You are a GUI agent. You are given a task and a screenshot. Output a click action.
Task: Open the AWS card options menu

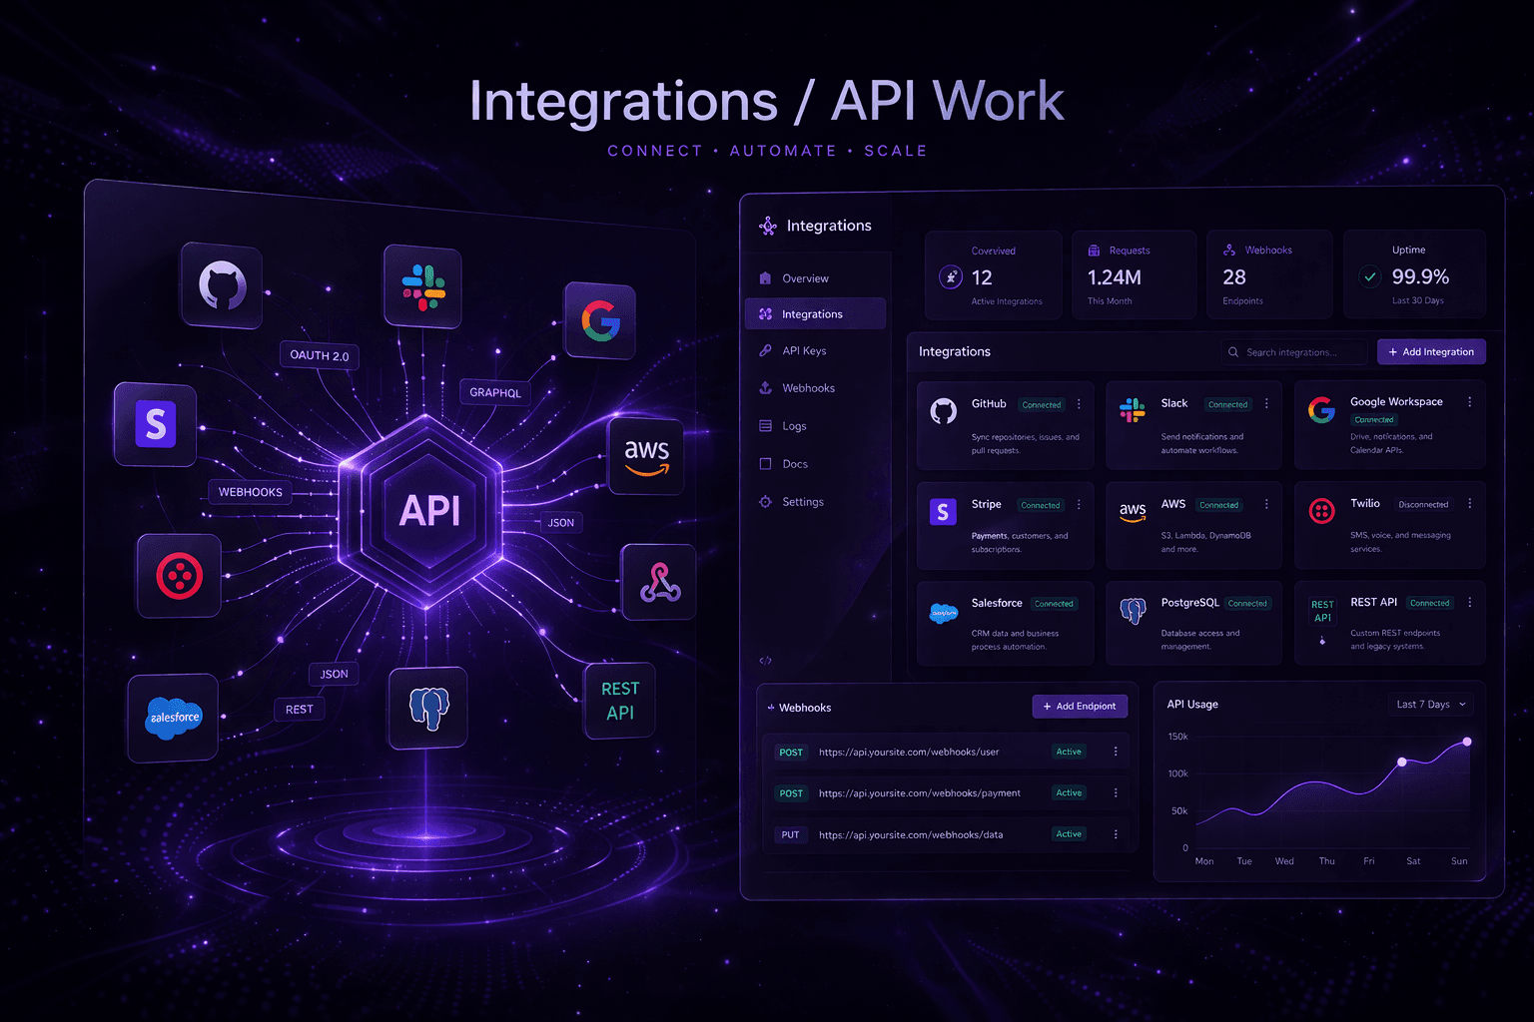[1266, 504]
